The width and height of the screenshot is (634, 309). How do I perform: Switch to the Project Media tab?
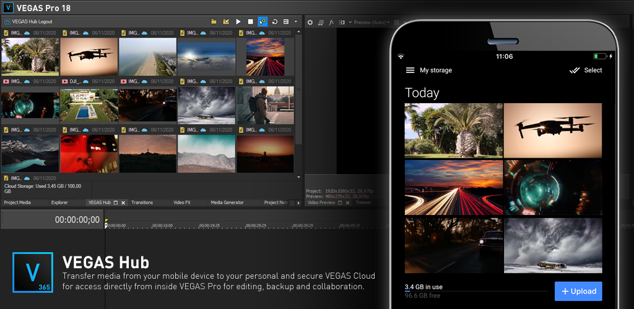[17, 203]
